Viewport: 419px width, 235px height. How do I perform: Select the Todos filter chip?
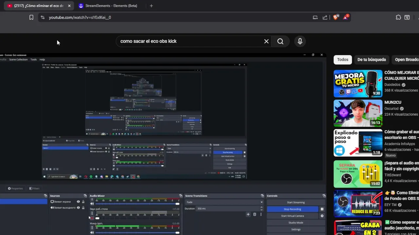tap(343, 59)
